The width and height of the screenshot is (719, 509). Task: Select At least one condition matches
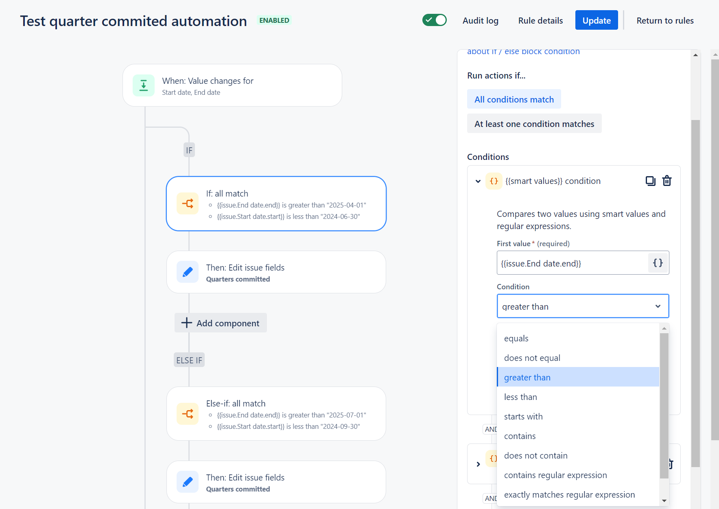tap(534, 123)
